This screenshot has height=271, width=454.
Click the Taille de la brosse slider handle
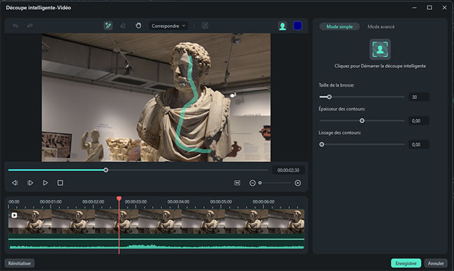point(329,96)
